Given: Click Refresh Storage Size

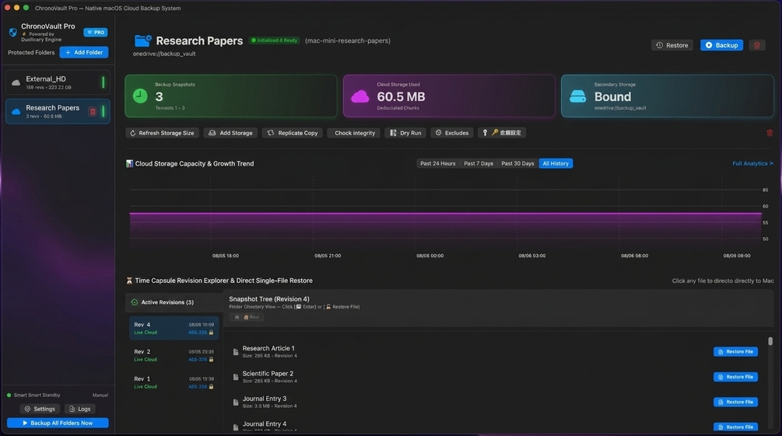Looking at the screenshot, I should click(x=162, y=133).
